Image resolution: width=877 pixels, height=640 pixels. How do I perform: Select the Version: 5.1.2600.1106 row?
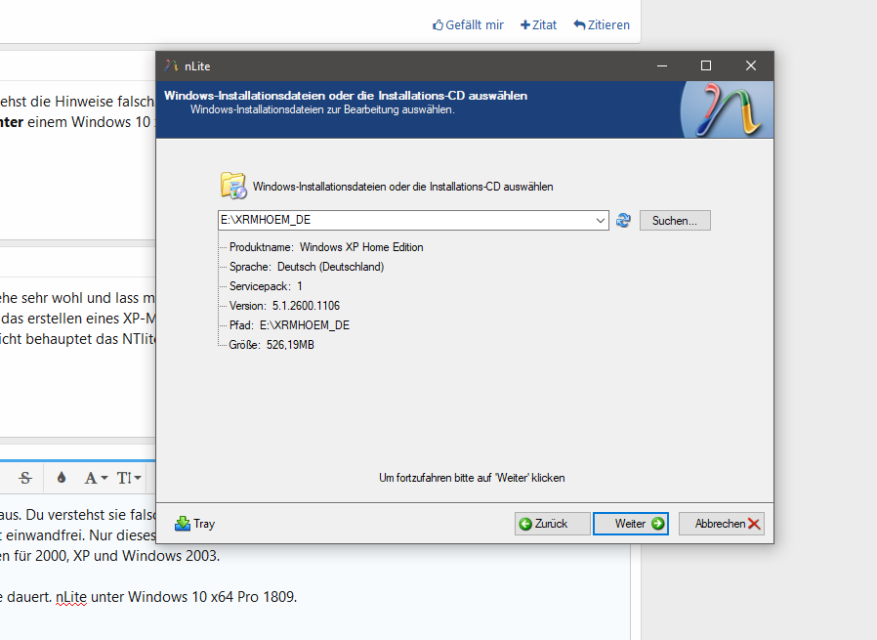284,306
